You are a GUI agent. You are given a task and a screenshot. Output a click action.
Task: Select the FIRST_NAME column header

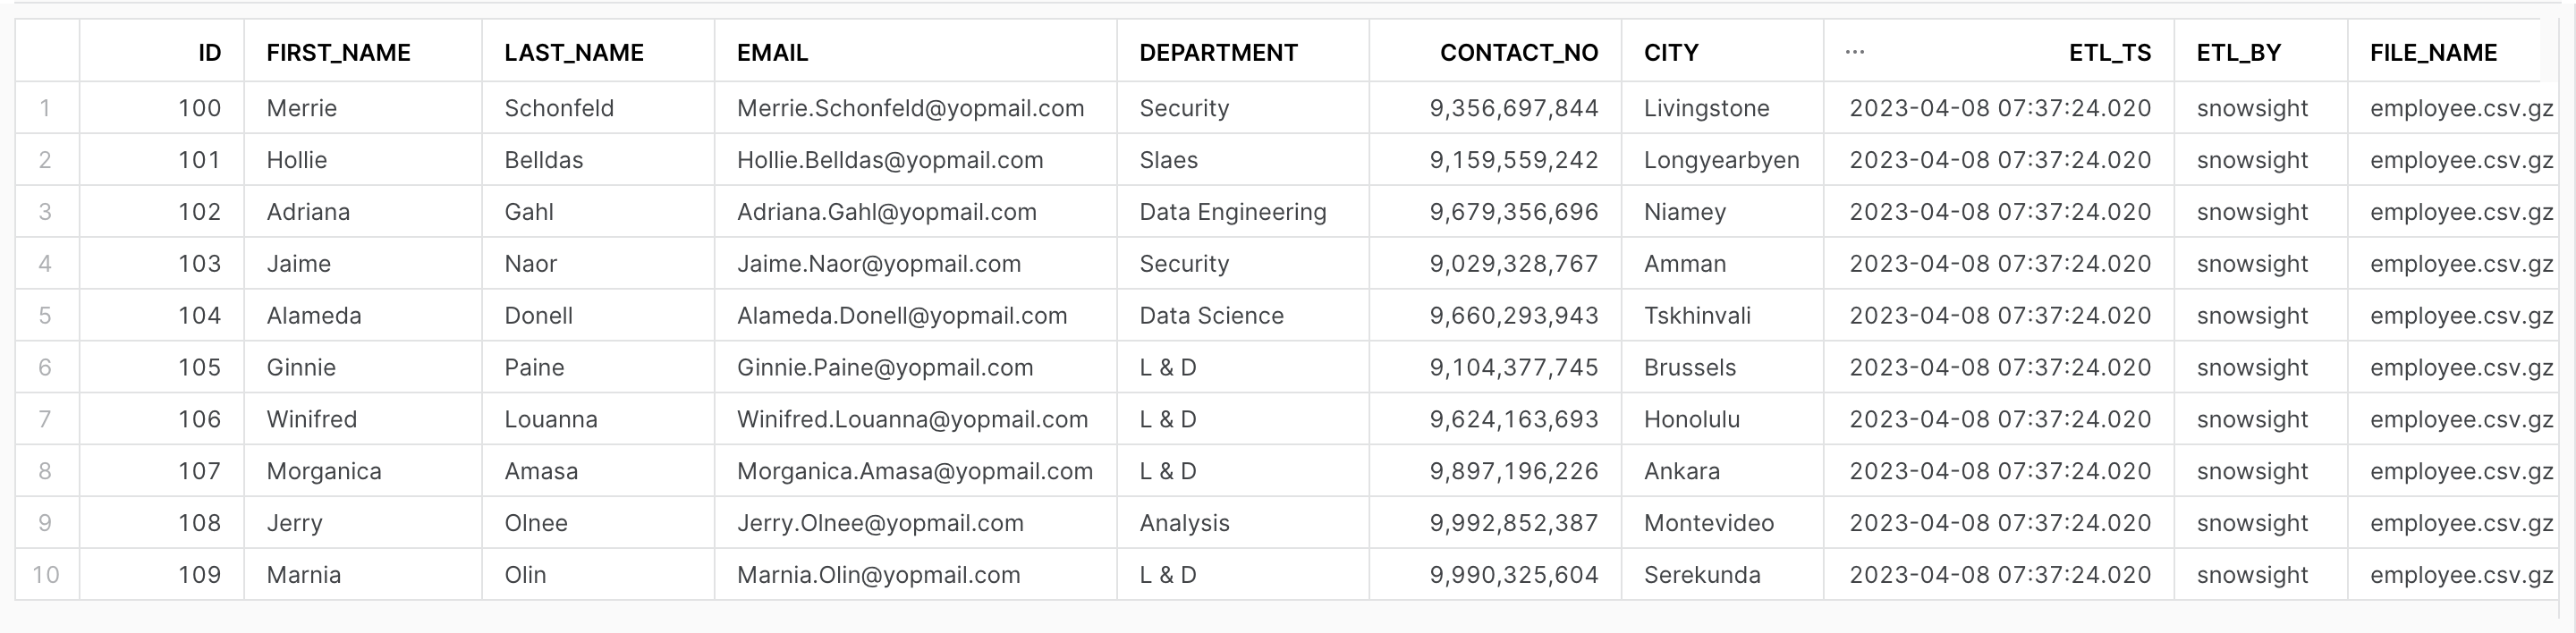click(363, 52)
